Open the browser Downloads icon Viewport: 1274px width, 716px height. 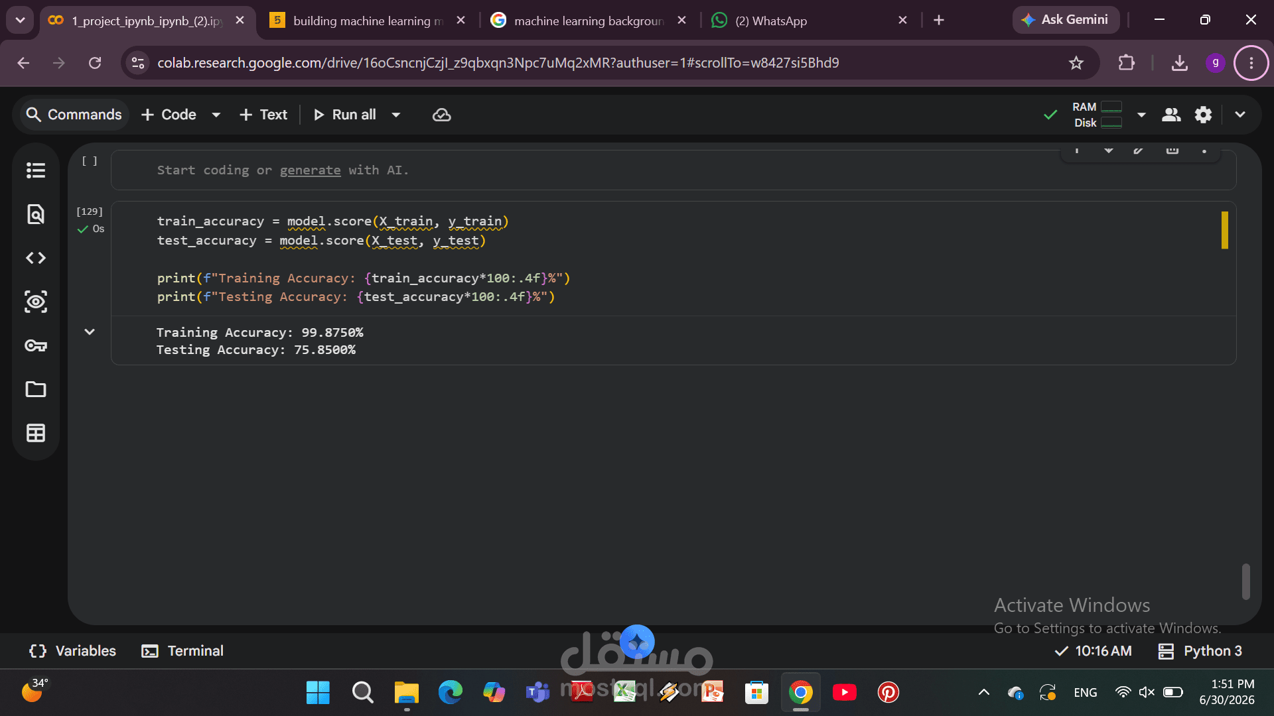[x=1179, y=63]
